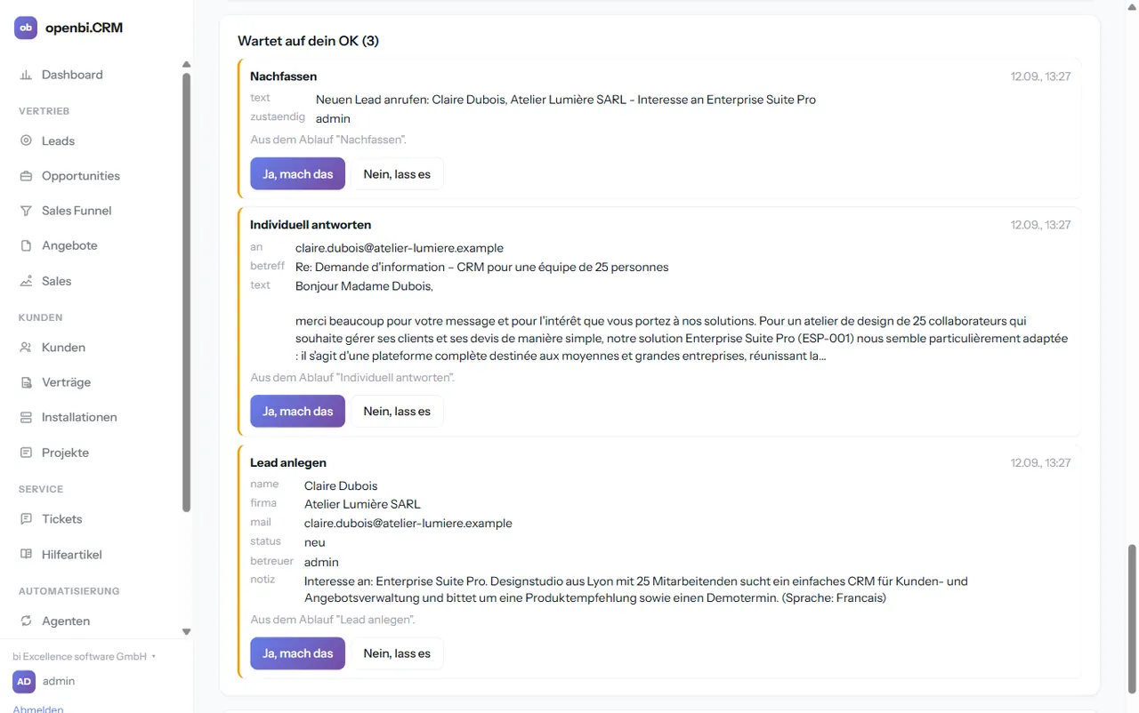This screenshot has height=713, width=1139.
Task: Click the sidebar scroll-down arrow
Action: pos(186,631)
